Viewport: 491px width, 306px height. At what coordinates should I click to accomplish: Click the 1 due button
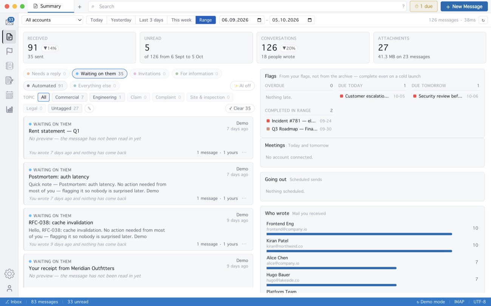(x=424, y=6)
